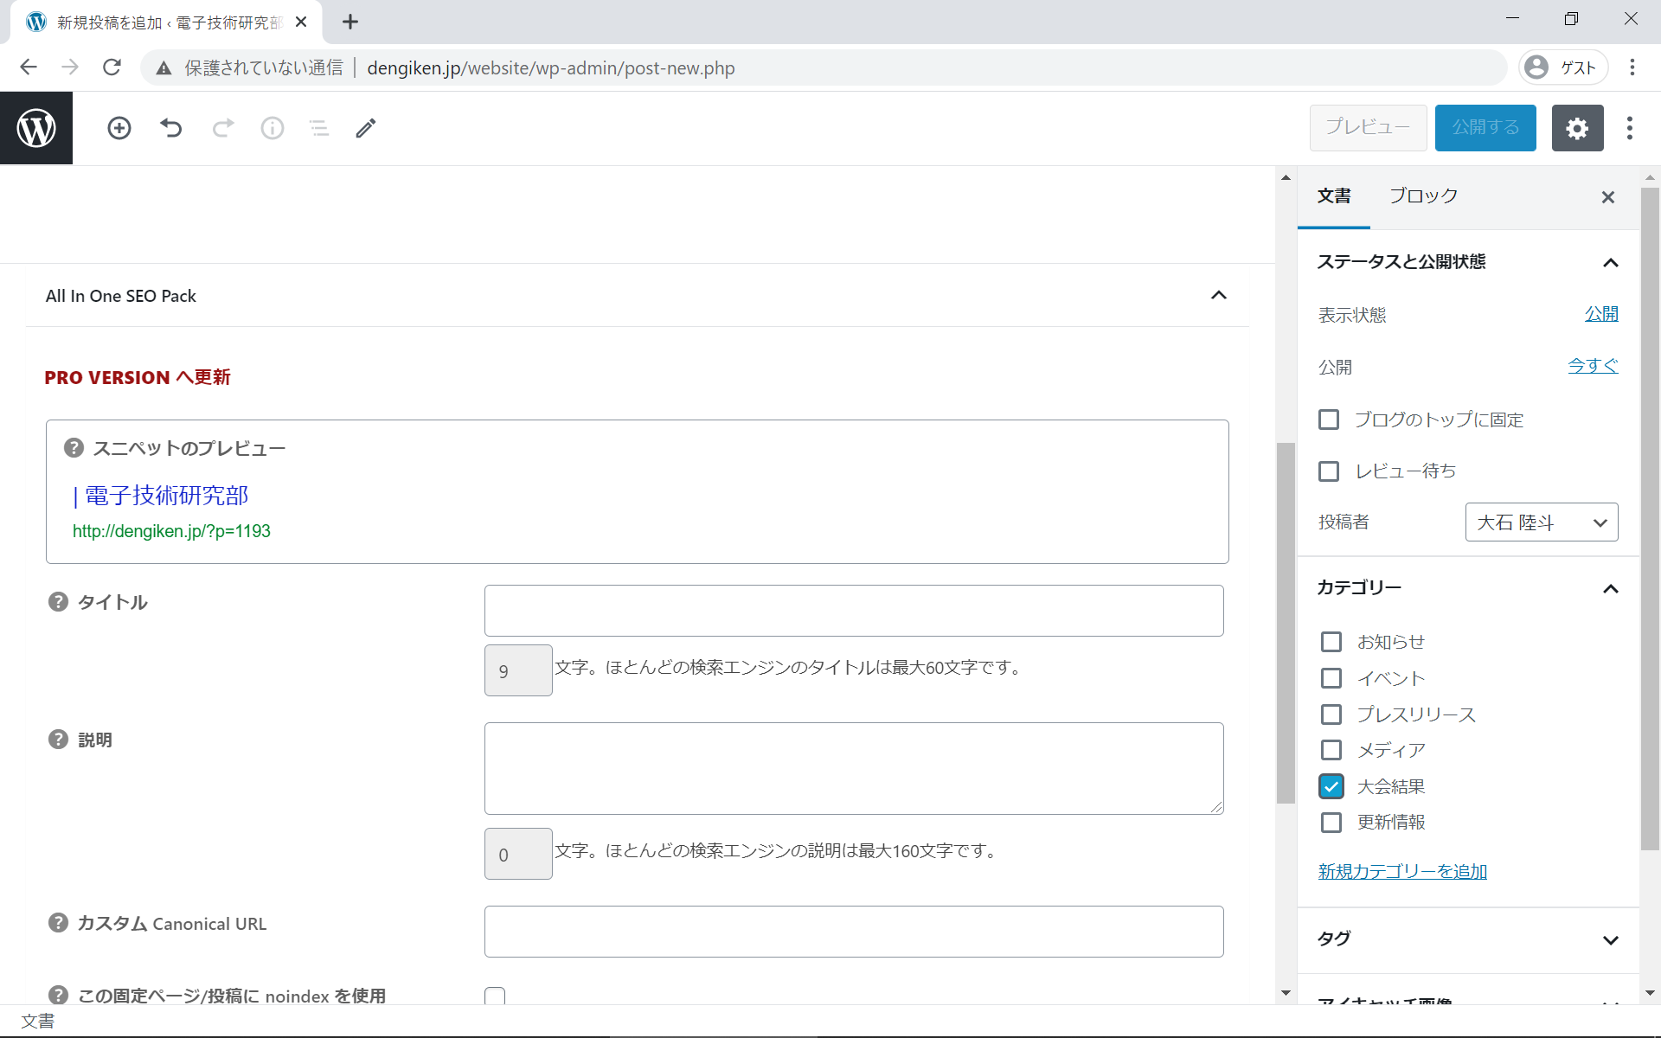Open the editor more options menu
This screenshot has width=1661, height=1038.
tap(1630, 128)
